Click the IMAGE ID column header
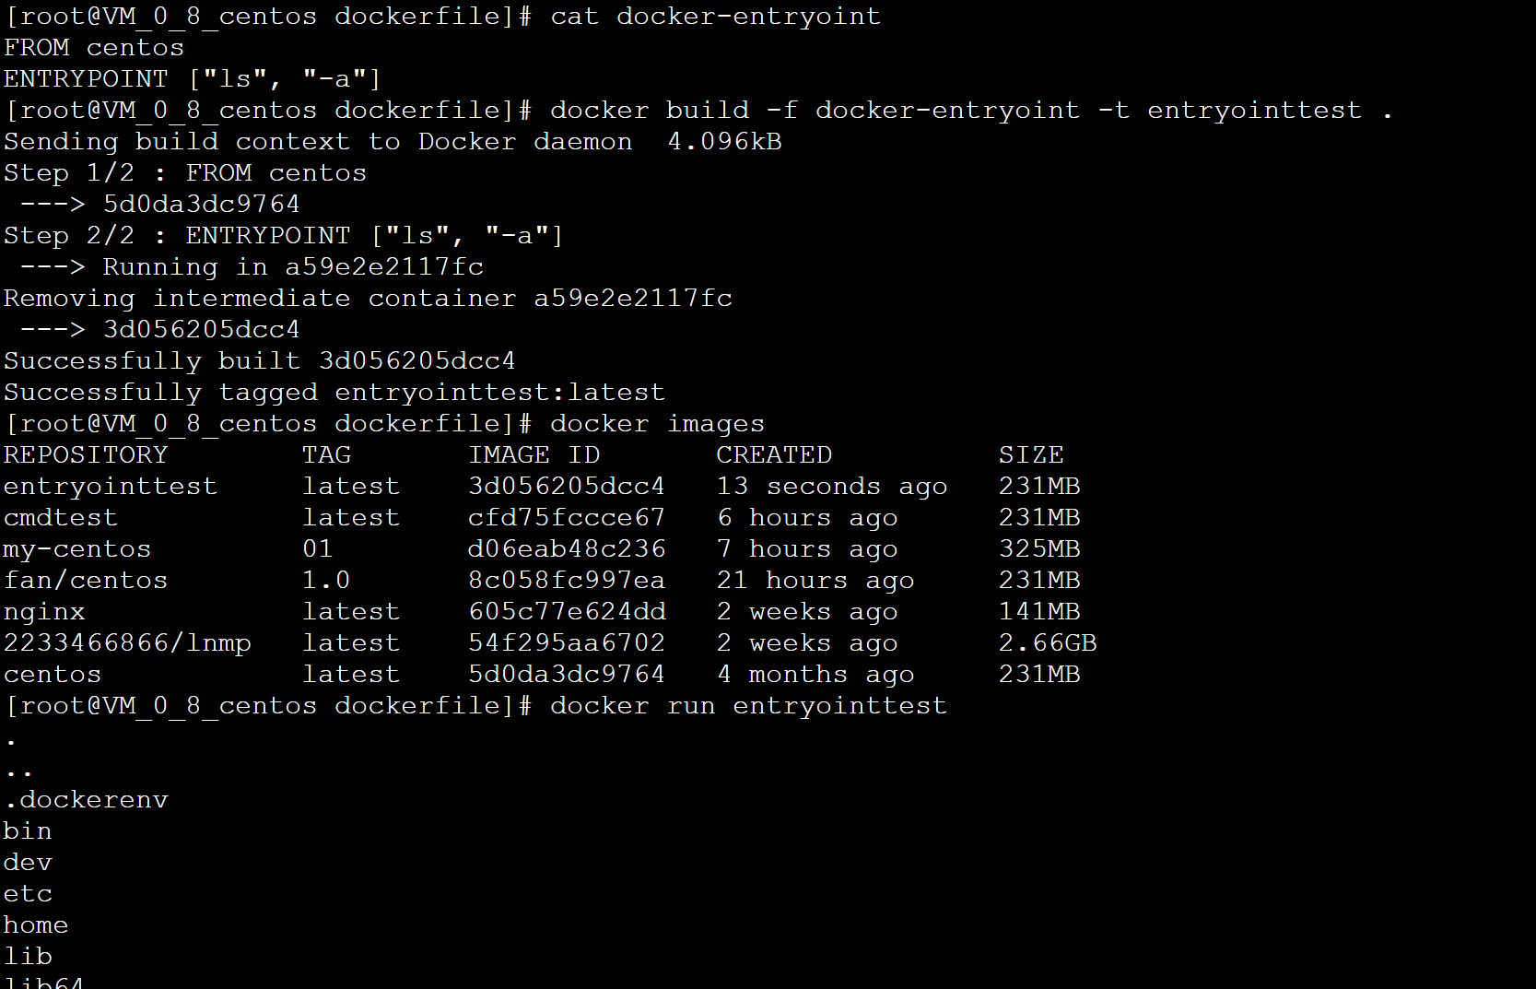Viewport: 1536px width, 989px height. pyautogui.click(x=533, y=455)
